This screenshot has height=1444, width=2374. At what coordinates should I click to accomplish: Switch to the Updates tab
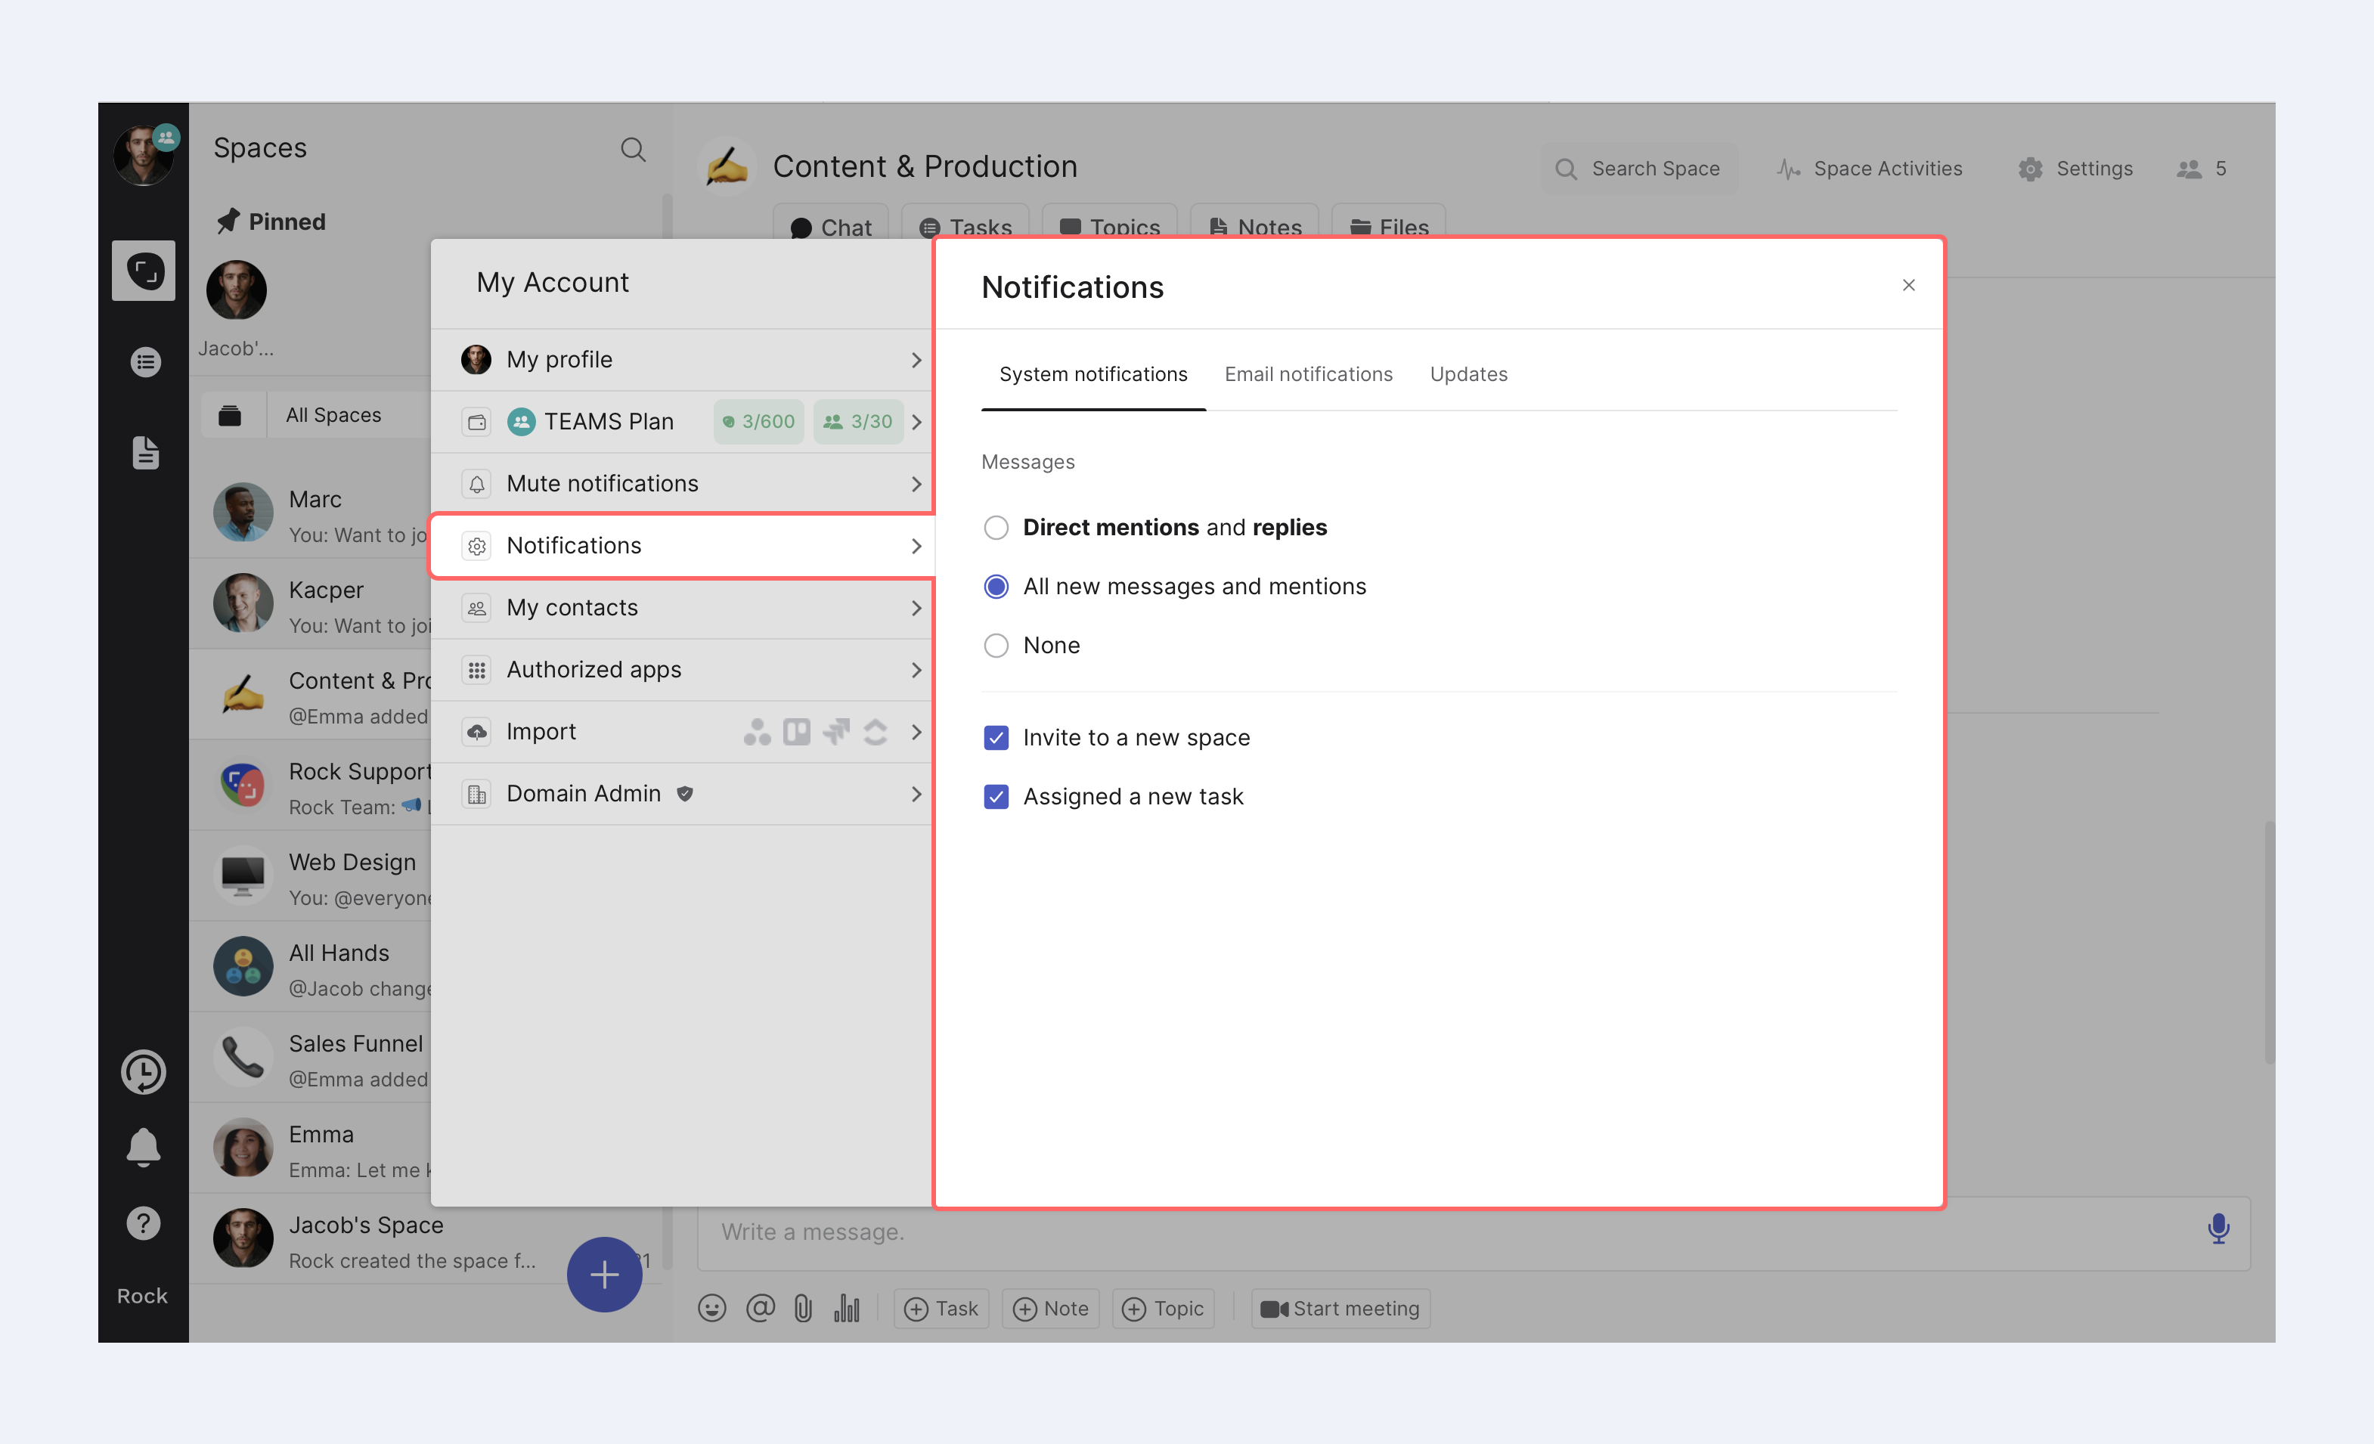tap(1467, 373)
